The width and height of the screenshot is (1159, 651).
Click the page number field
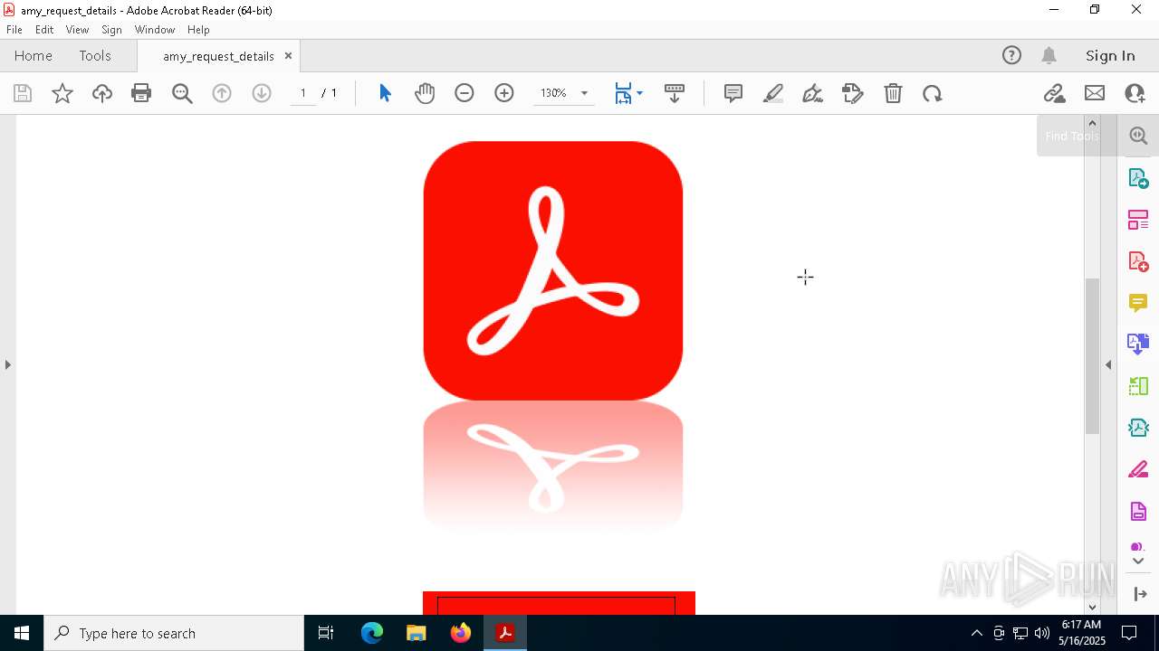(302, 93)
